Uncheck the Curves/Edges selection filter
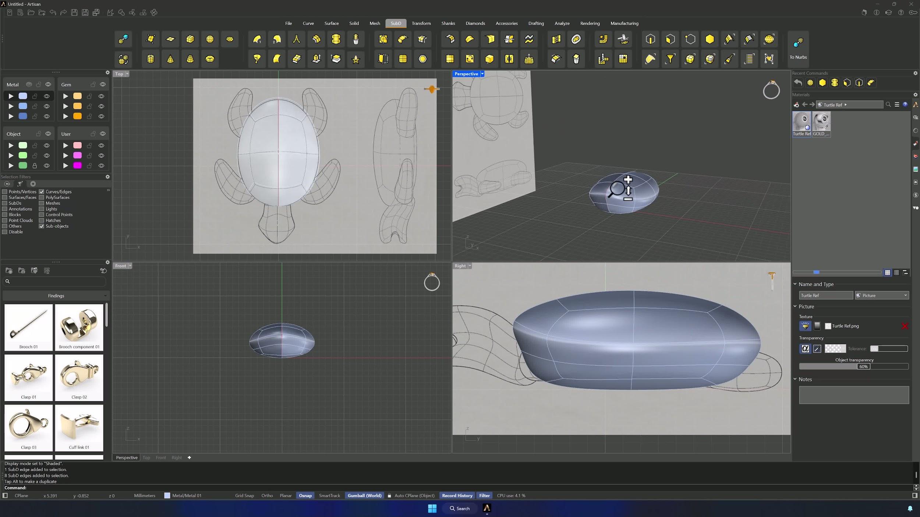920x517 pixels. pos(42,192)
